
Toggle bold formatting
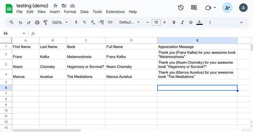pyautogui.click(x=174, y=22)
